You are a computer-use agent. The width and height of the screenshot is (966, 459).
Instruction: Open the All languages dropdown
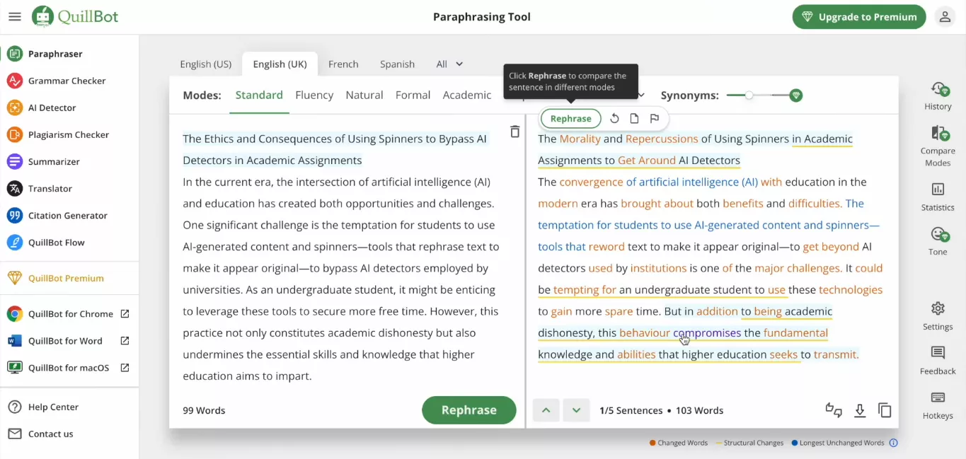pyautogui.click(x=449, y=63)
